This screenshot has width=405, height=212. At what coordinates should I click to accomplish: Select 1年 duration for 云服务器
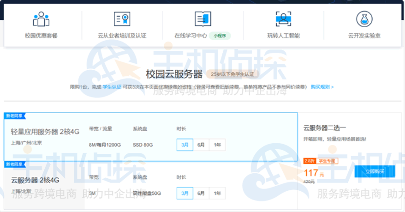(217, 193)
